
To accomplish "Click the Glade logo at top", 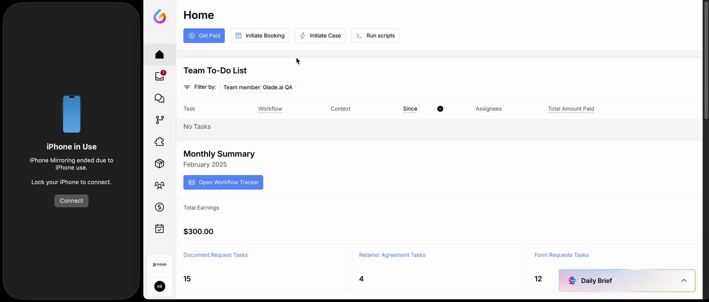I will [x=160, y=16].
